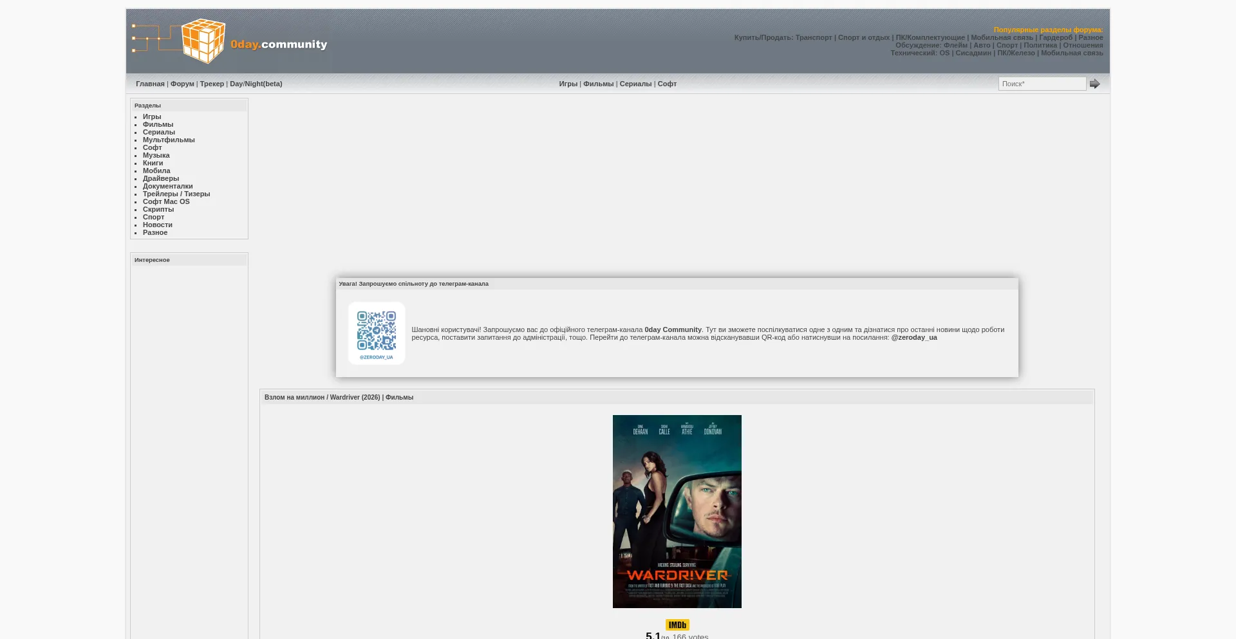This screenshot has width=1236, height=639.
Task: Open Книги section in sidebar
Action: [x=153, y=163]
